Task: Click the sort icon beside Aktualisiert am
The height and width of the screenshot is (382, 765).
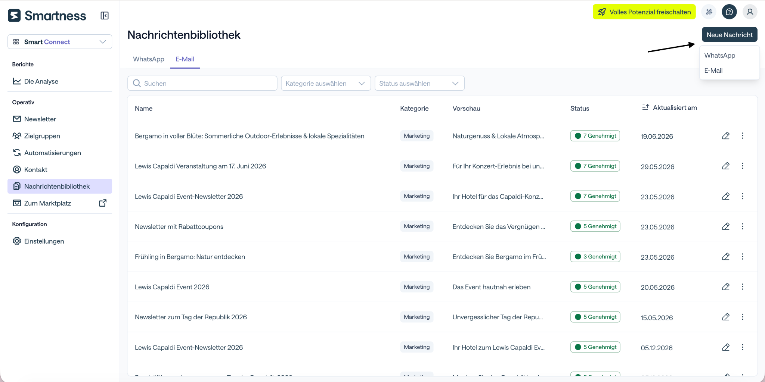Action: point(645,107)
